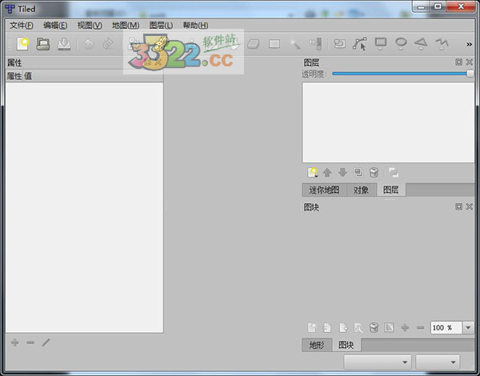Screen dimensions: 480x376
Task: Click the new layer icon in 图层 panel
Action: [312, 172]
